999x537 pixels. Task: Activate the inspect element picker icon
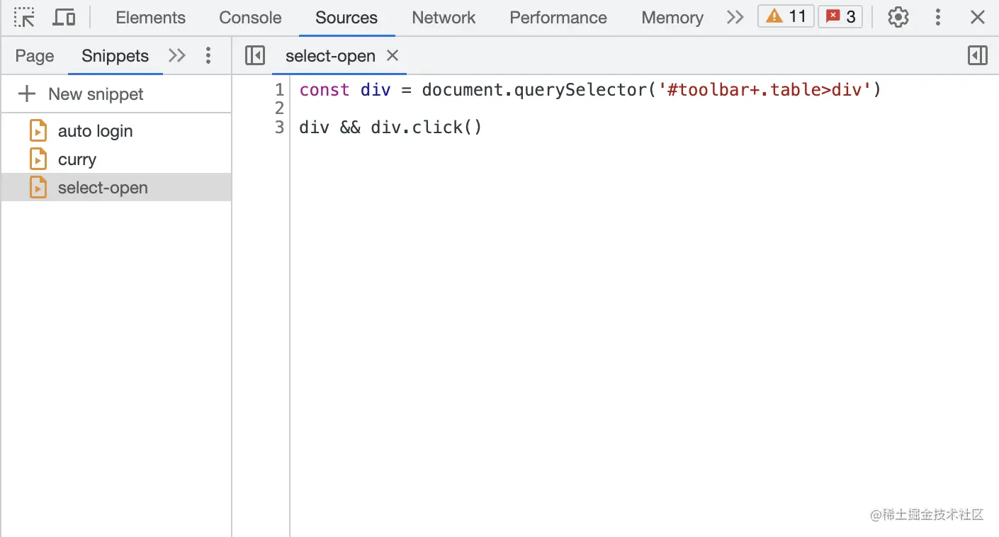pyautogui.click(x=24, y=17)
